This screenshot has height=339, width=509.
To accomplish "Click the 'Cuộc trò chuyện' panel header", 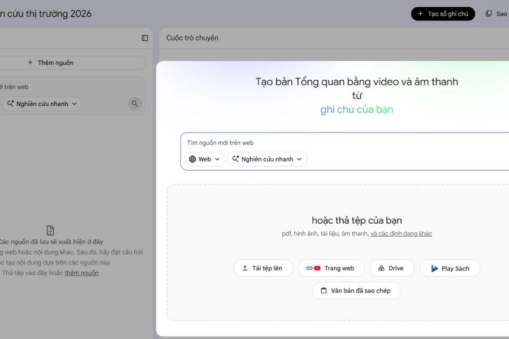I will tap(192, 38).
